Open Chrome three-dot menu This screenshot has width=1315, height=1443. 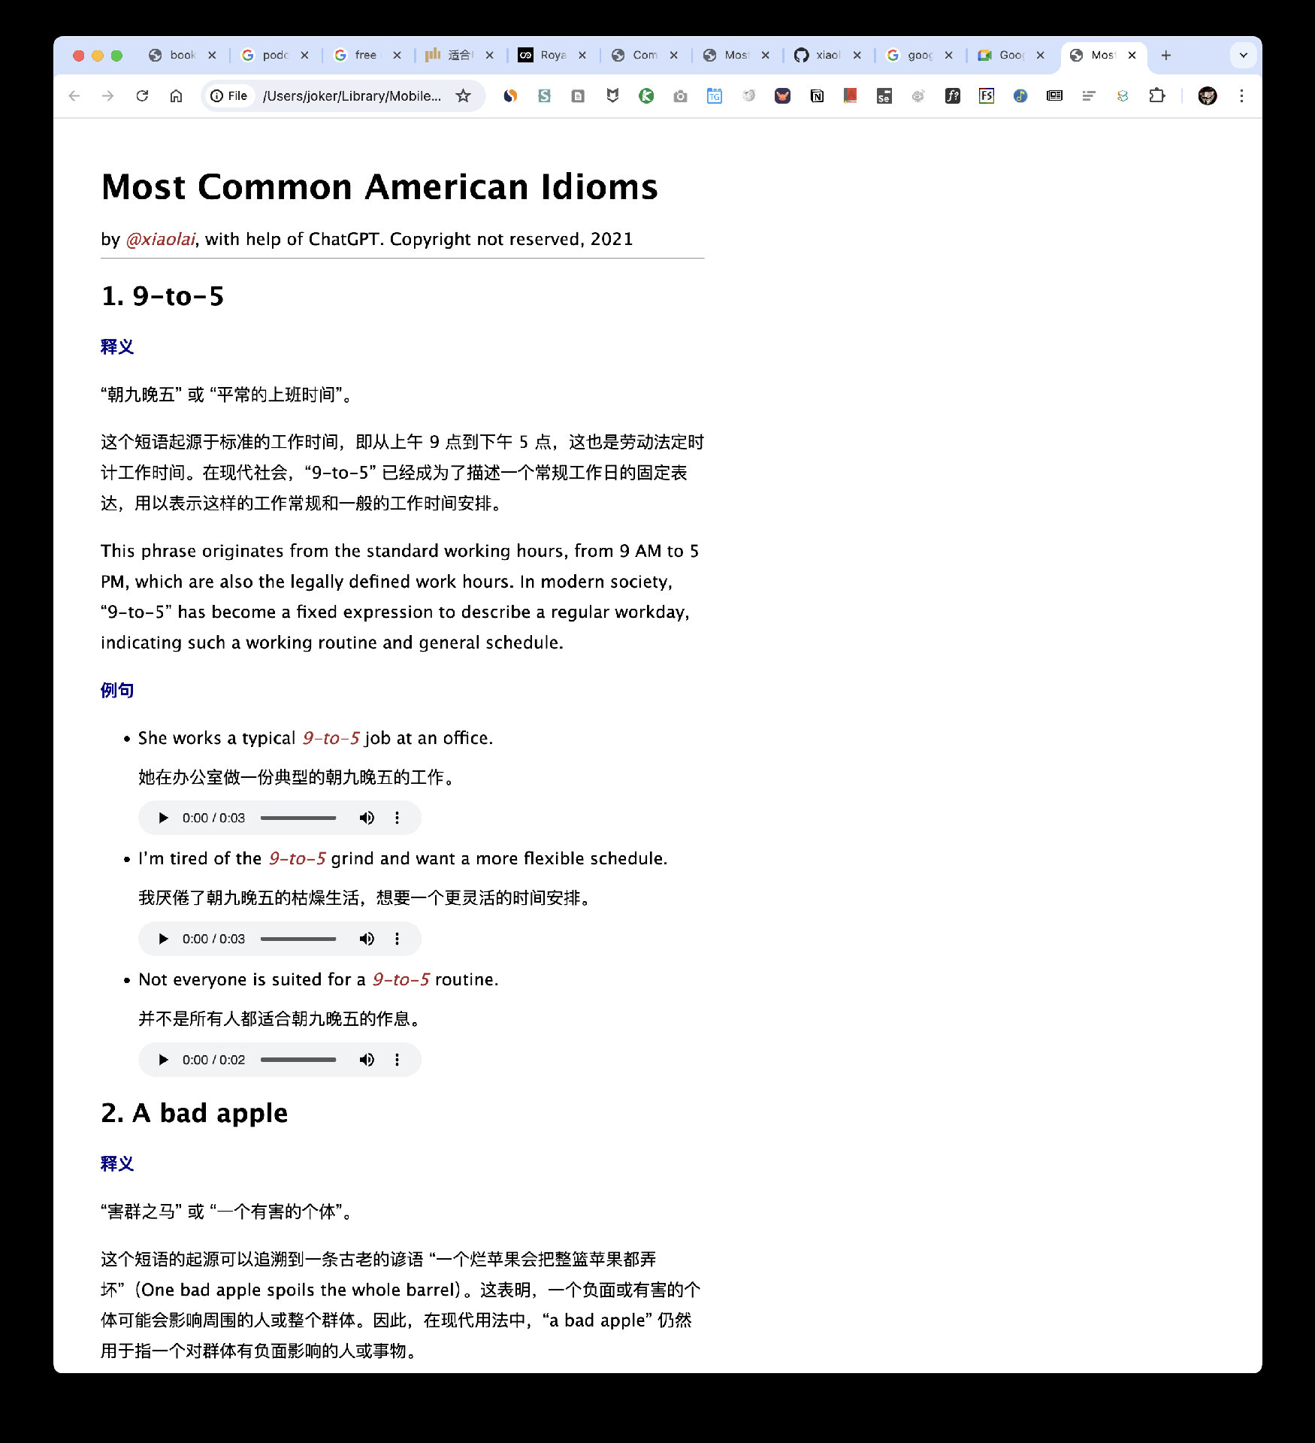1241,95
